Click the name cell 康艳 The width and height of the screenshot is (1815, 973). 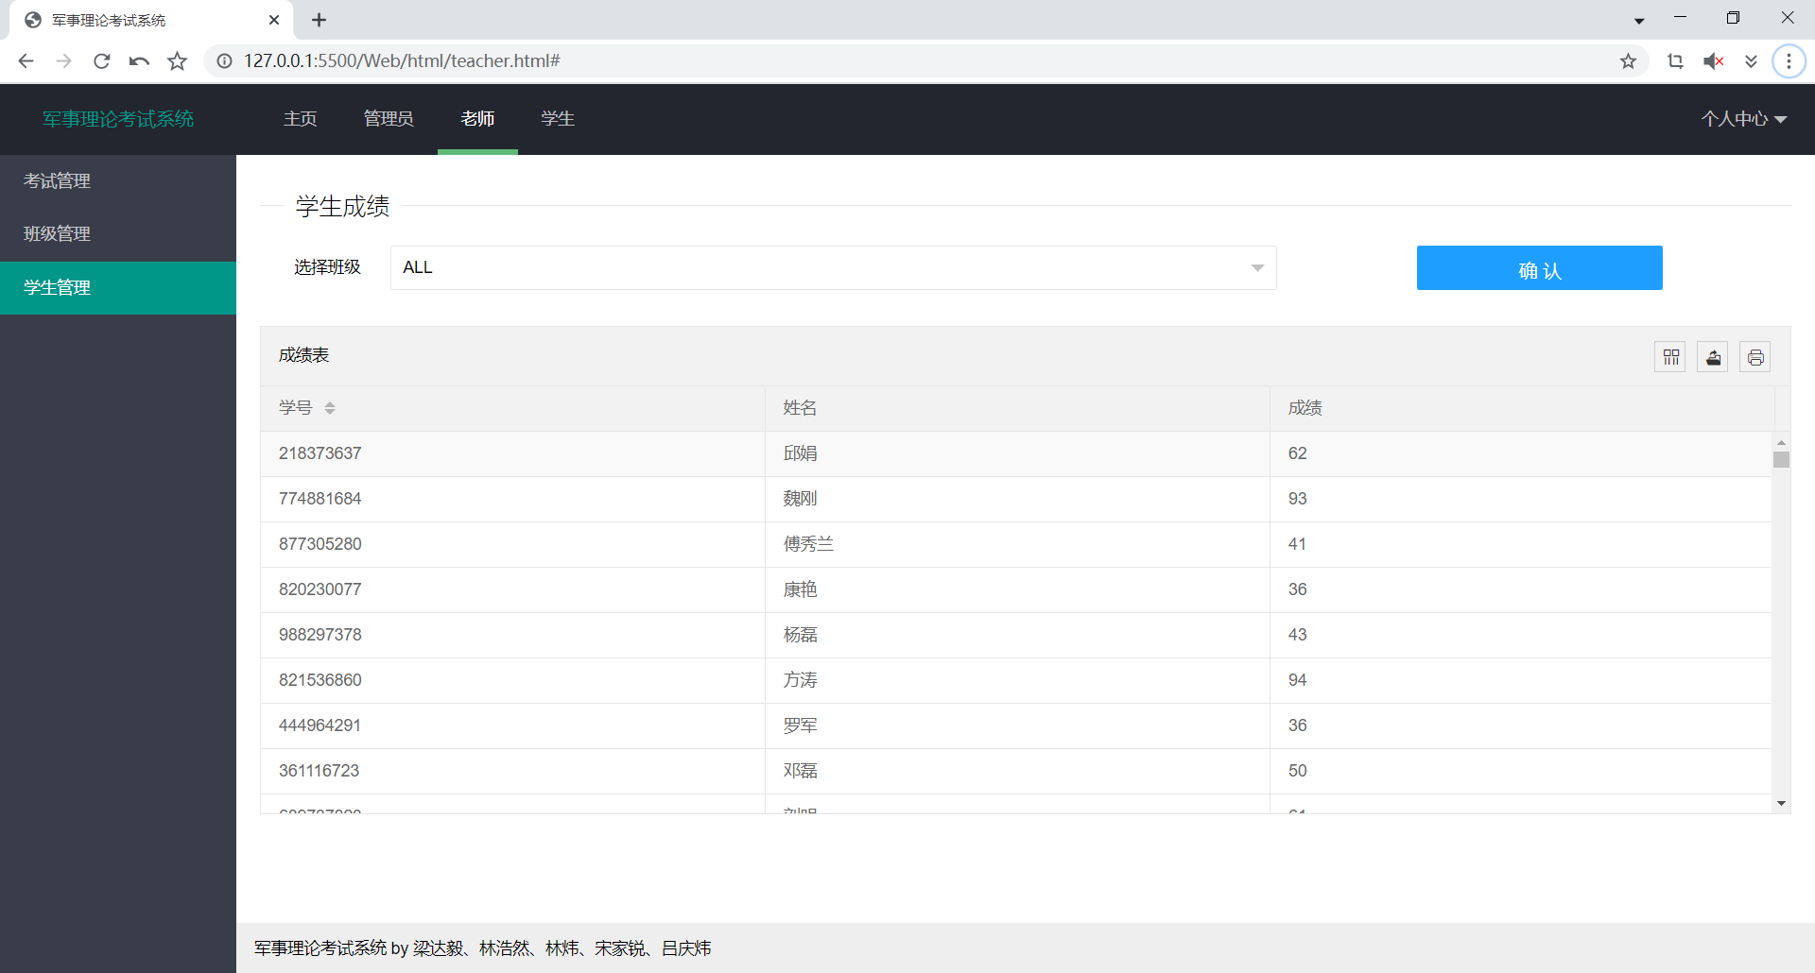click(x=1017, y=589)
